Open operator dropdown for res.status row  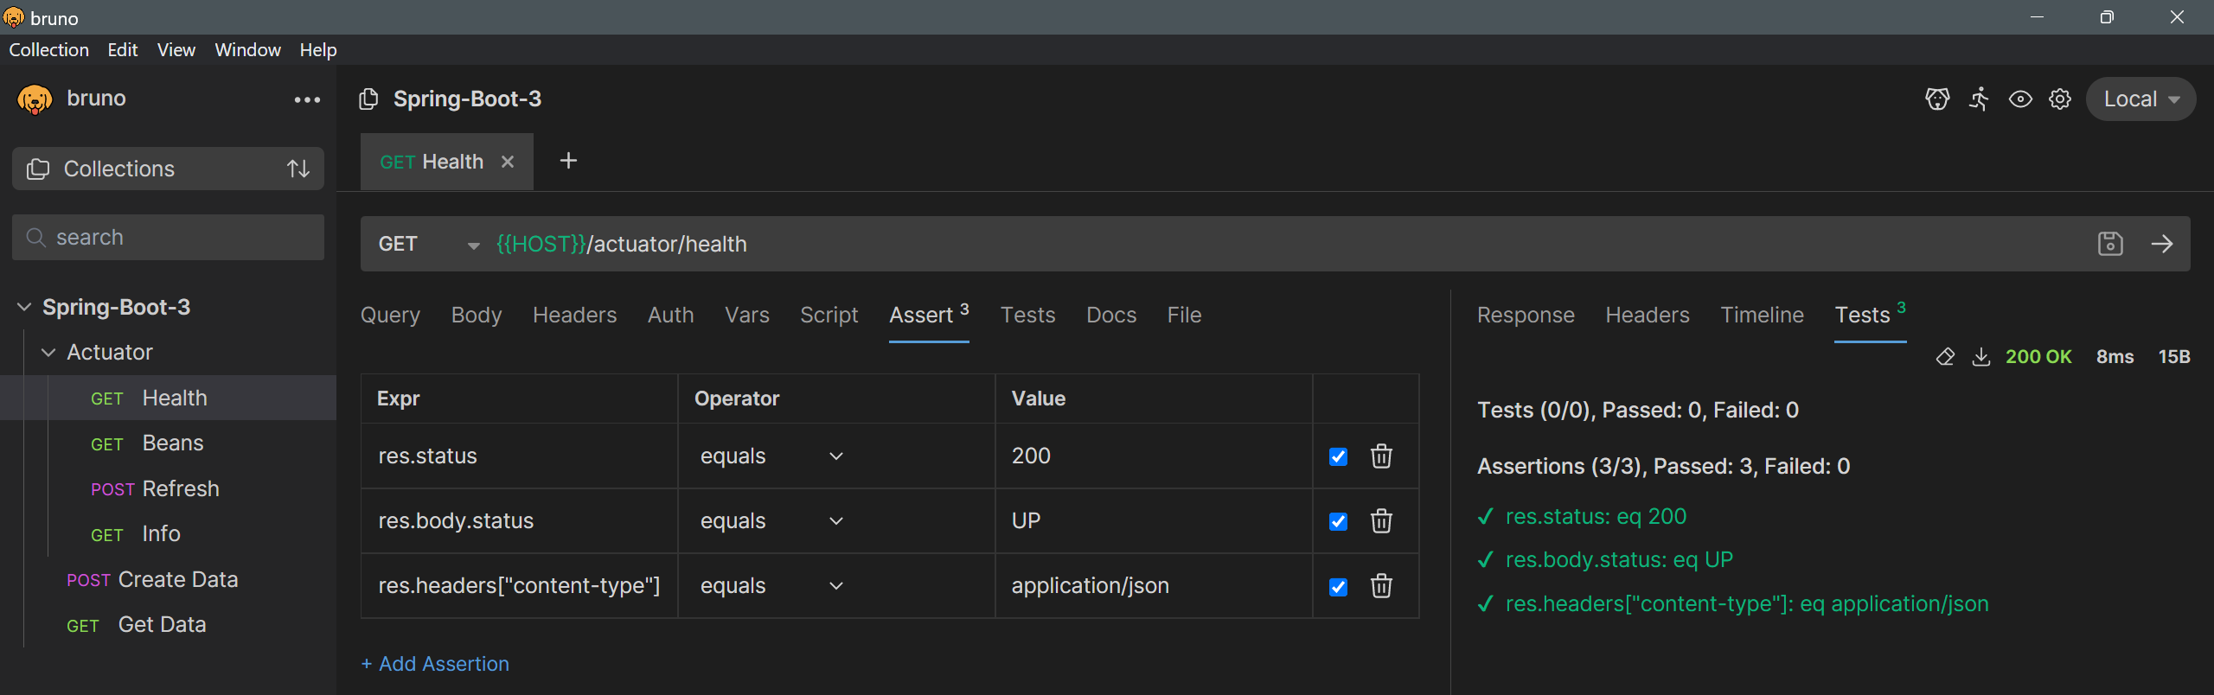[771, 456]
